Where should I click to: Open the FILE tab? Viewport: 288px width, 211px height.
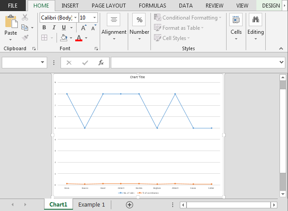(12, 6)
